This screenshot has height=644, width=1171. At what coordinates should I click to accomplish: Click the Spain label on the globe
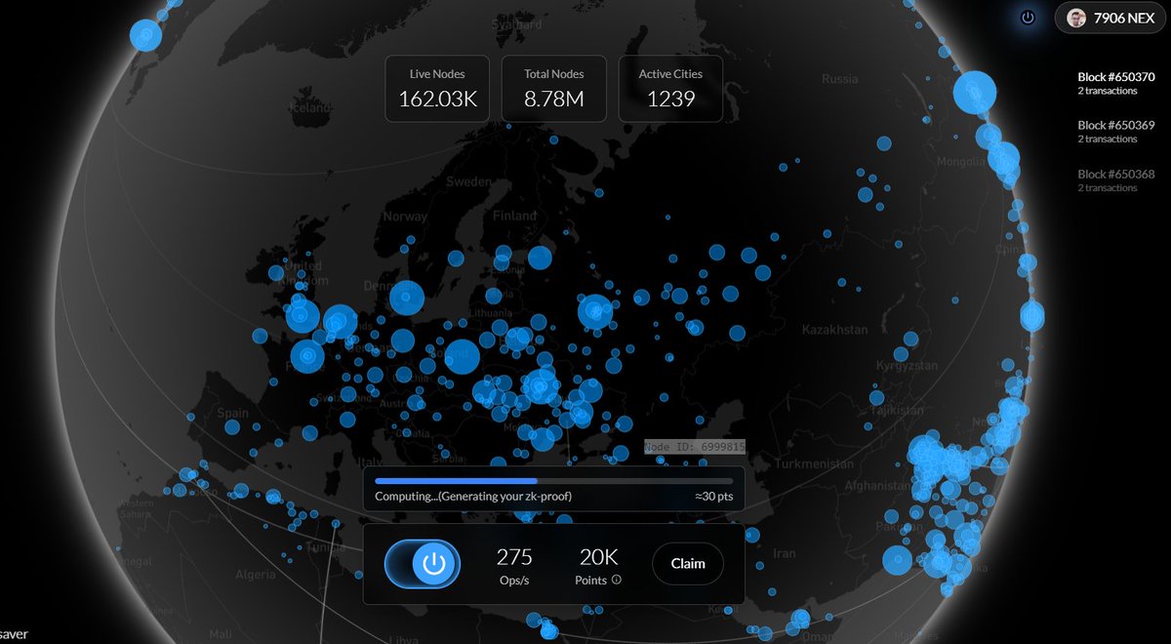click(x=233, y=413)
